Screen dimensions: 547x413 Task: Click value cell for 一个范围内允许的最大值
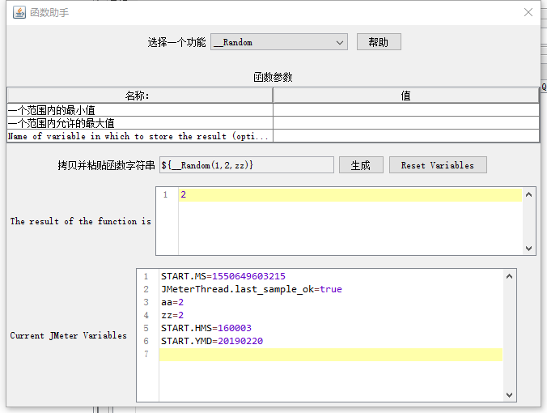[406, 123]
